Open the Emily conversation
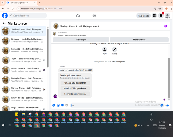This screenshot has width=173, height=137. [x=24, y=99]
